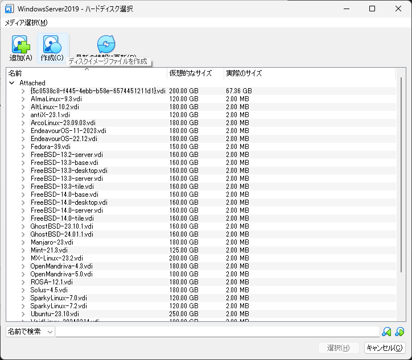
Task: Select SparkyLinux-7.0.vdi disk
Action: click(x=59, y=298)
